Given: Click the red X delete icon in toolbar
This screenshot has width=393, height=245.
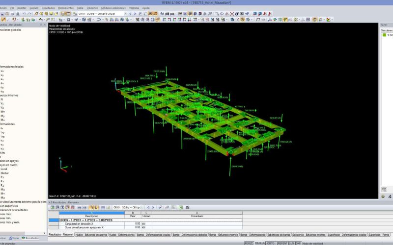Looking at the screenshot, I should tap(232, 14).
